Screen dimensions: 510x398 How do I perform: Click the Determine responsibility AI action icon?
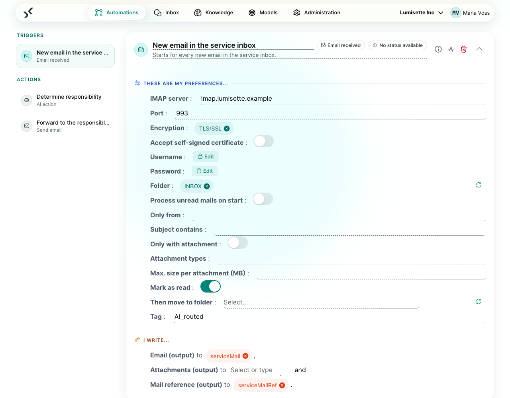(27, 100)
